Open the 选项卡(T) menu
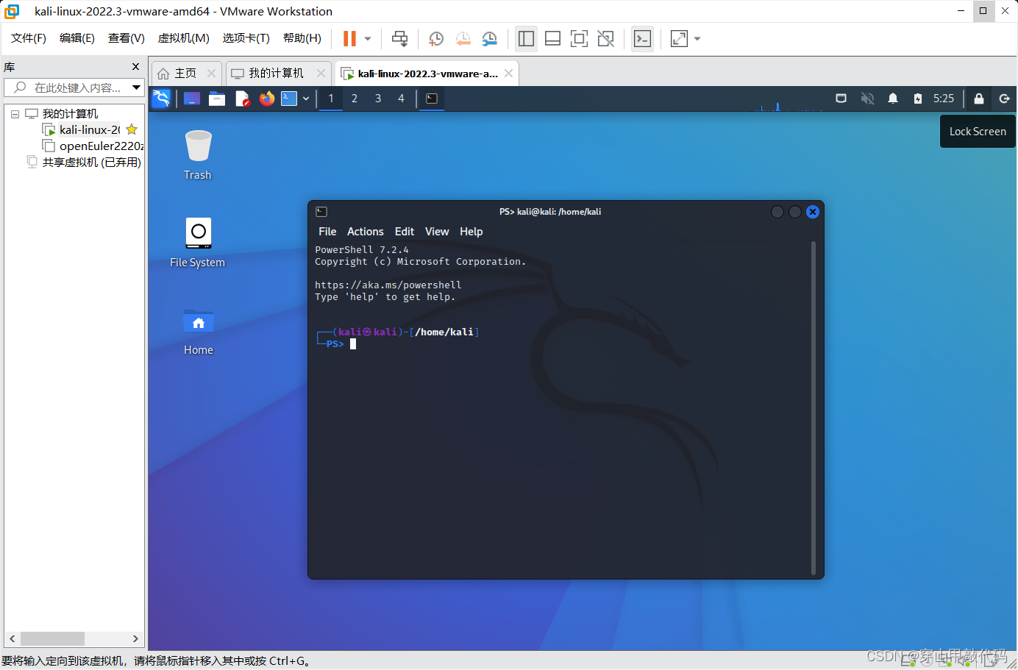This screenshot has height=670, width=1018. (246, 38)
